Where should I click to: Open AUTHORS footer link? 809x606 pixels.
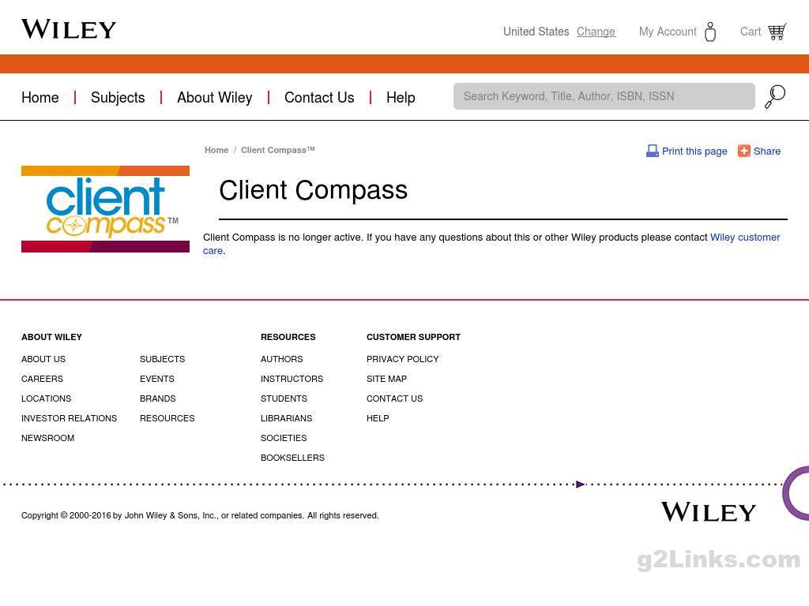[x=282, y=359]
